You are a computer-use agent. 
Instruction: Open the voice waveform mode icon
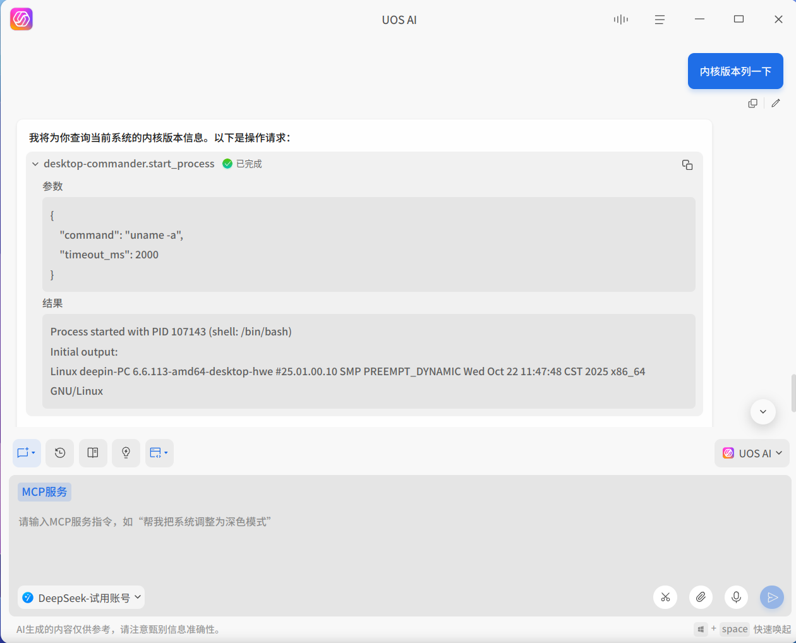[621, 20]
